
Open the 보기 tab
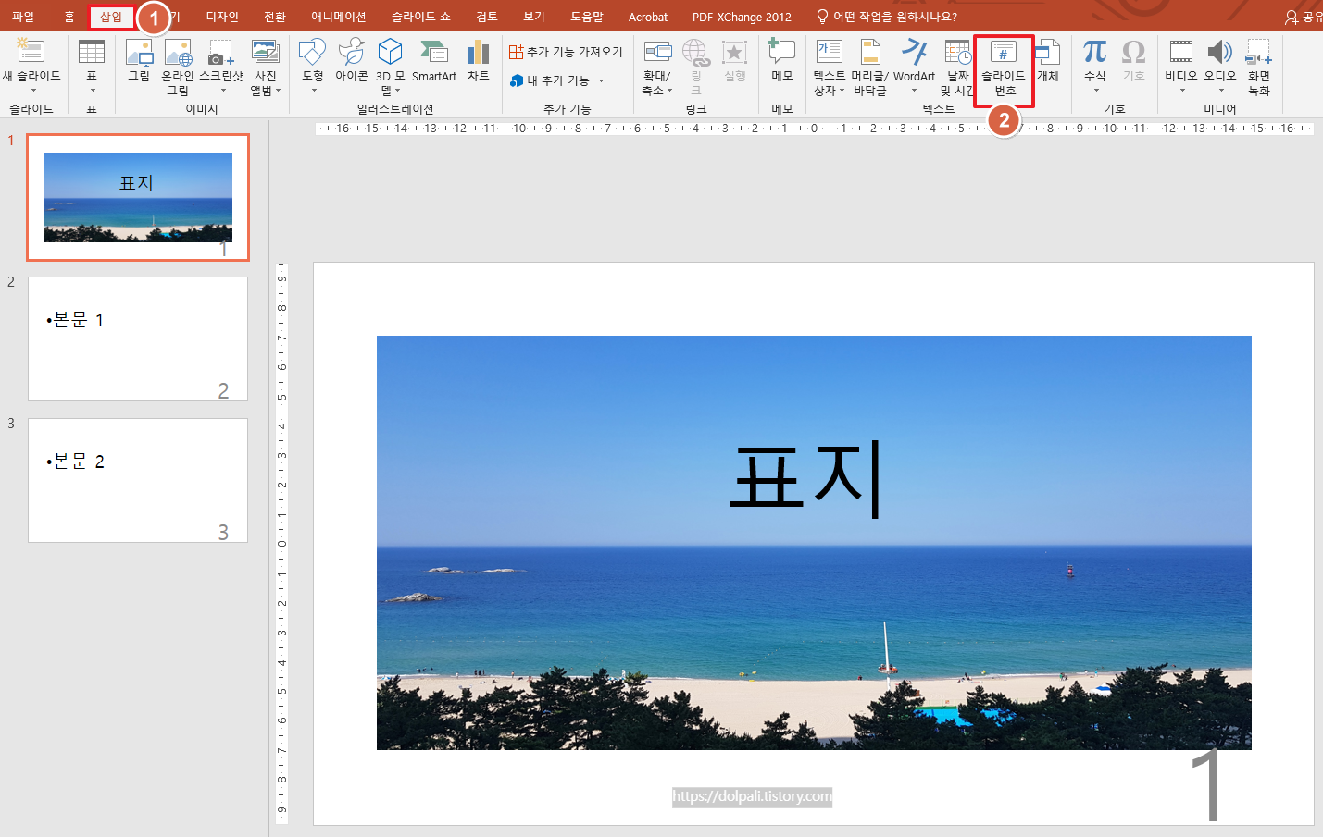pyautogui.click(x=534, y=17)
